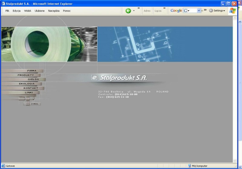Viewport: 242px width, 169px height.
Task: Open the Plik menu
Action: [7, 11]
